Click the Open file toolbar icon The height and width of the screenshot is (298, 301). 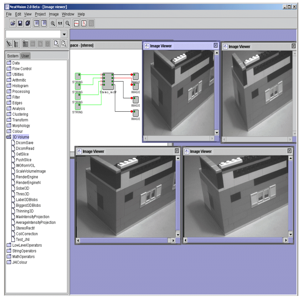tap(13, 23)
